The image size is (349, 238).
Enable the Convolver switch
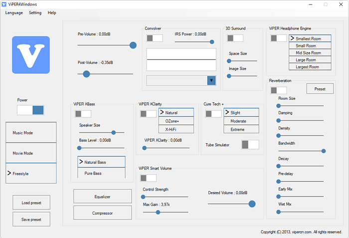coord(155,38)
